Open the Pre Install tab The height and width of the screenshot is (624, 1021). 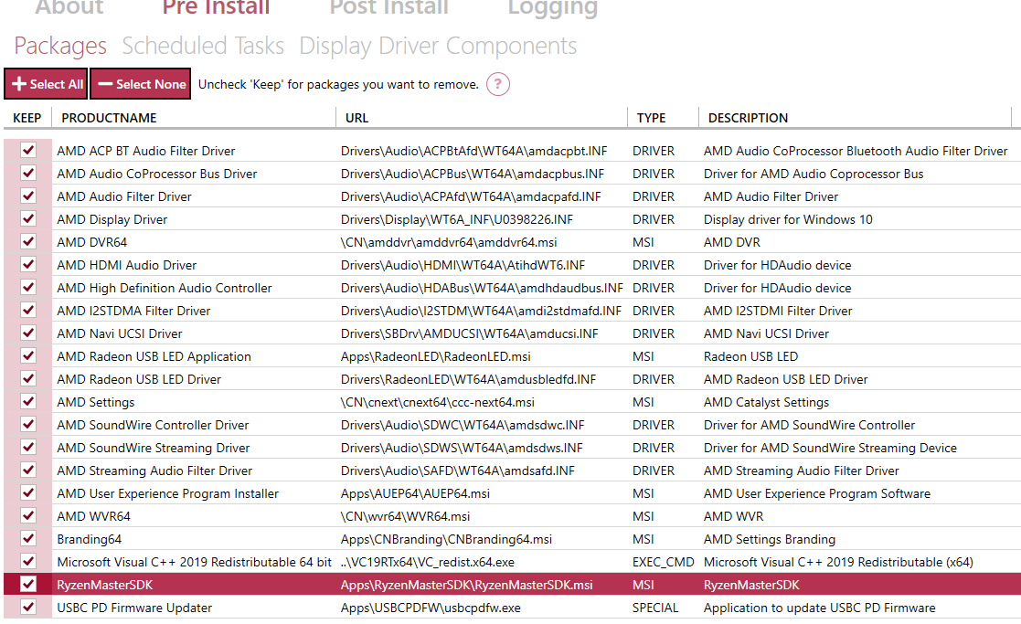point(216,6)
